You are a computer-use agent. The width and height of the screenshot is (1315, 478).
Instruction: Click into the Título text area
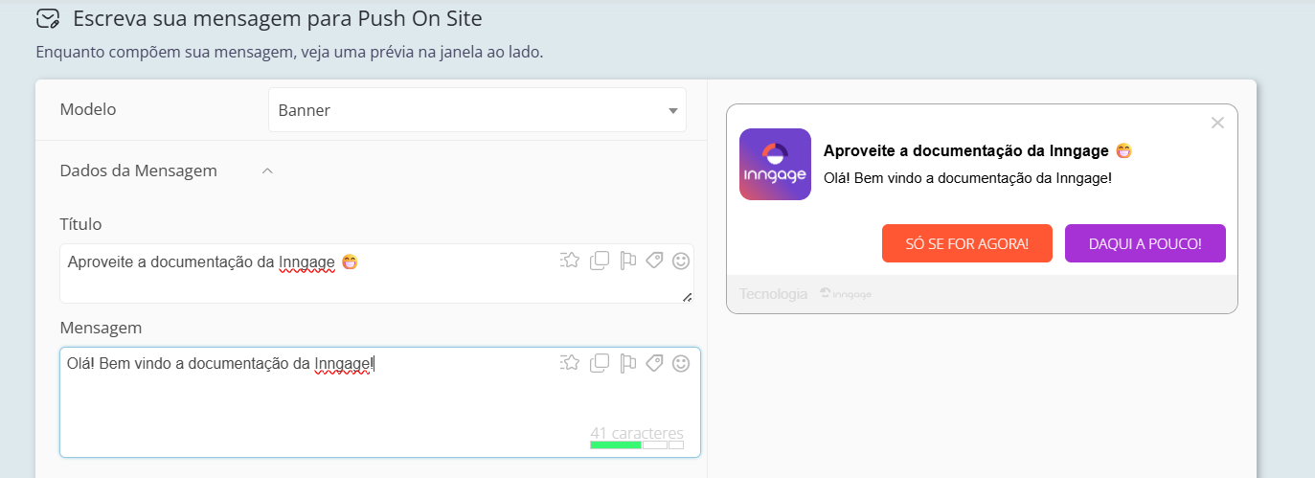[x=376, y=274]
